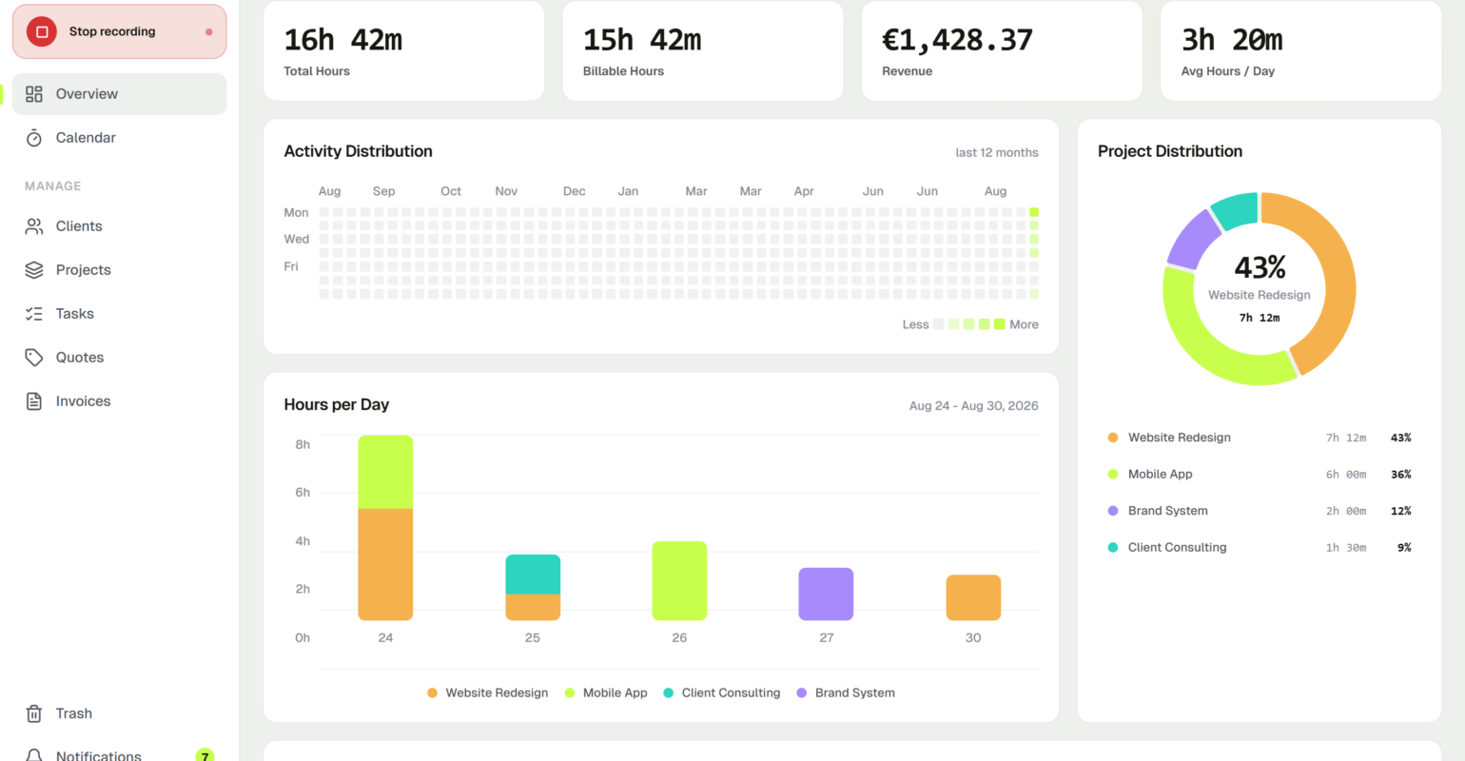The image size is (1465, 761).
Task: Click the Tasks checklist icon
Action: point(34,314)
